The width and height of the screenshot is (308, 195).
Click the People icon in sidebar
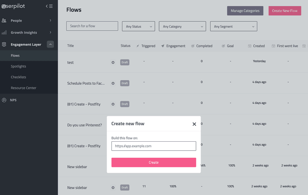4,20
